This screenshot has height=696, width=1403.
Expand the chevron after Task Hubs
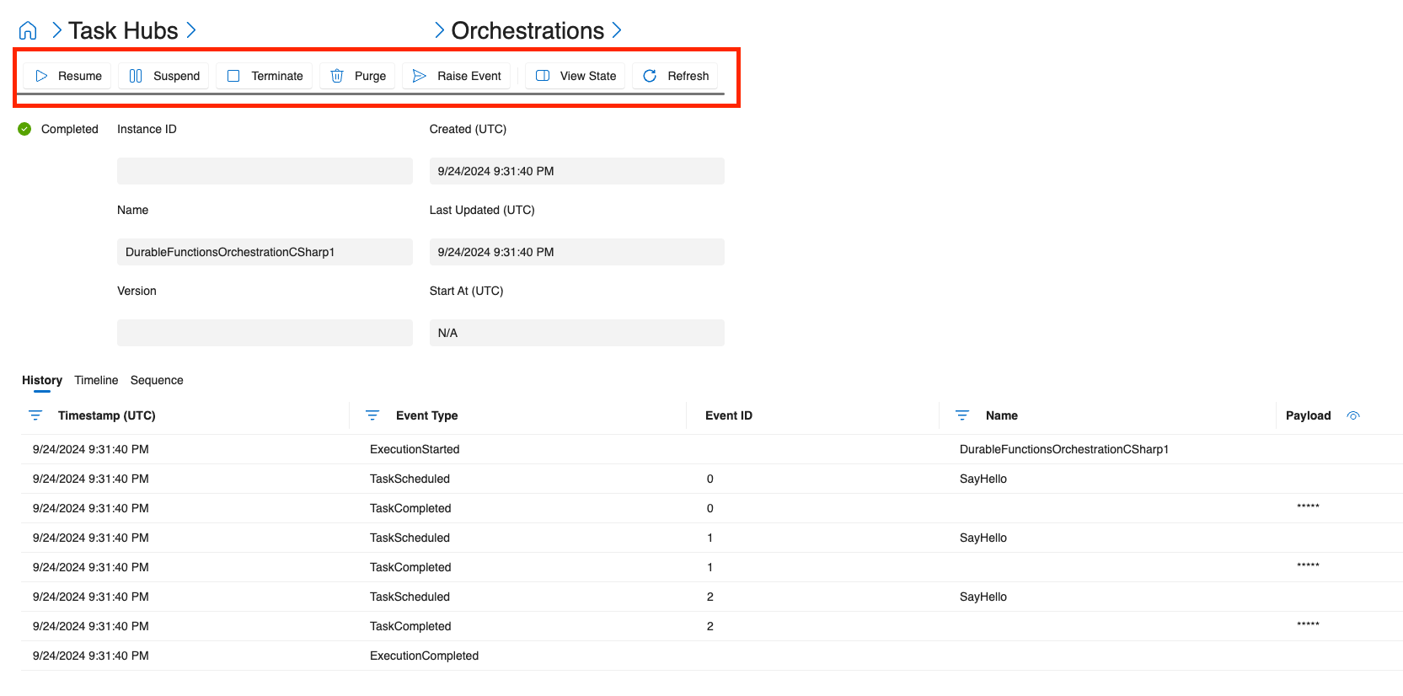click(x=191, y=31)
